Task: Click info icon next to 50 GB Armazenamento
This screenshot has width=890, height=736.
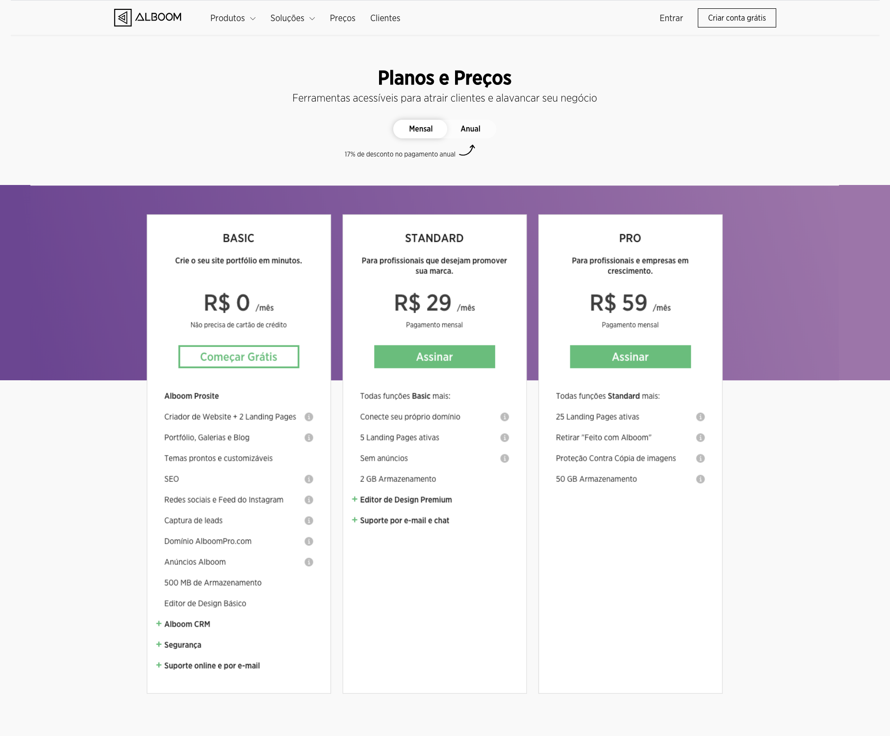Action: pos(700,479)
